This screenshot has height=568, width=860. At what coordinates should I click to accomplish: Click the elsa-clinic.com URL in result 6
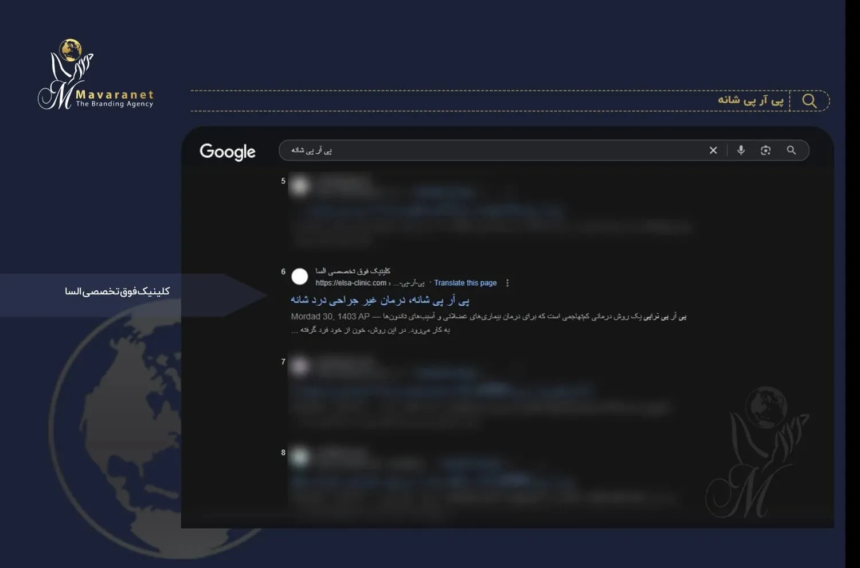(x=351, y=283)
